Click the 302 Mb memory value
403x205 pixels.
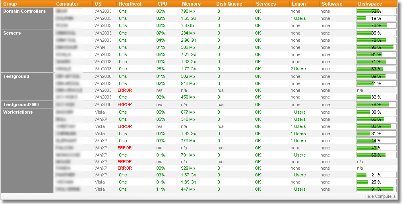(188, 76)
